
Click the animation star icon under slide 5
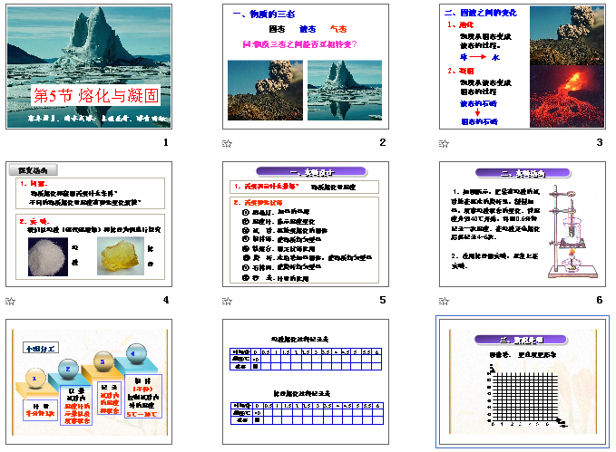[227, 301]
